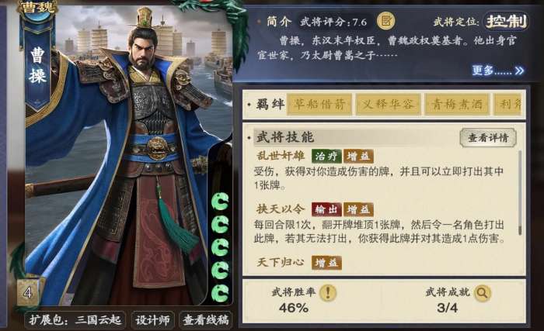Expand the 更多 arrows to read full bio
Viewport: 544px width, 331px height.
coord(498,71)
